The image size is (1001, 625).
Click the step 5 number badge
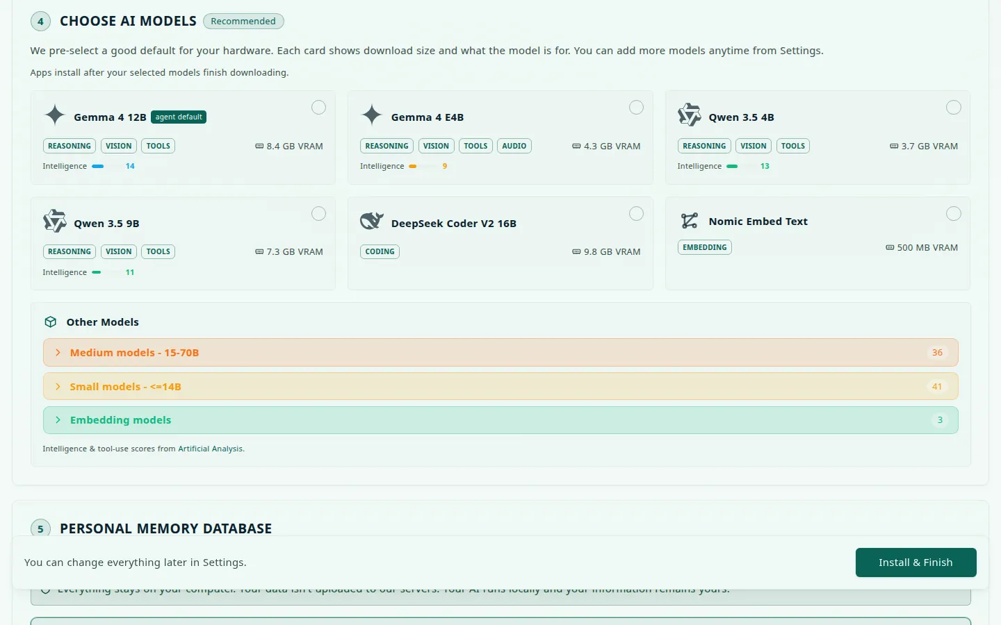[x=40, y=529]
